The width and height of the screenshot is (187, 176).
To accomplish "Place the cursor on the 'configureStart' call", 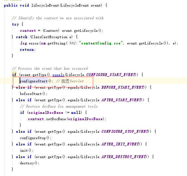I will [x=34, y=81].
